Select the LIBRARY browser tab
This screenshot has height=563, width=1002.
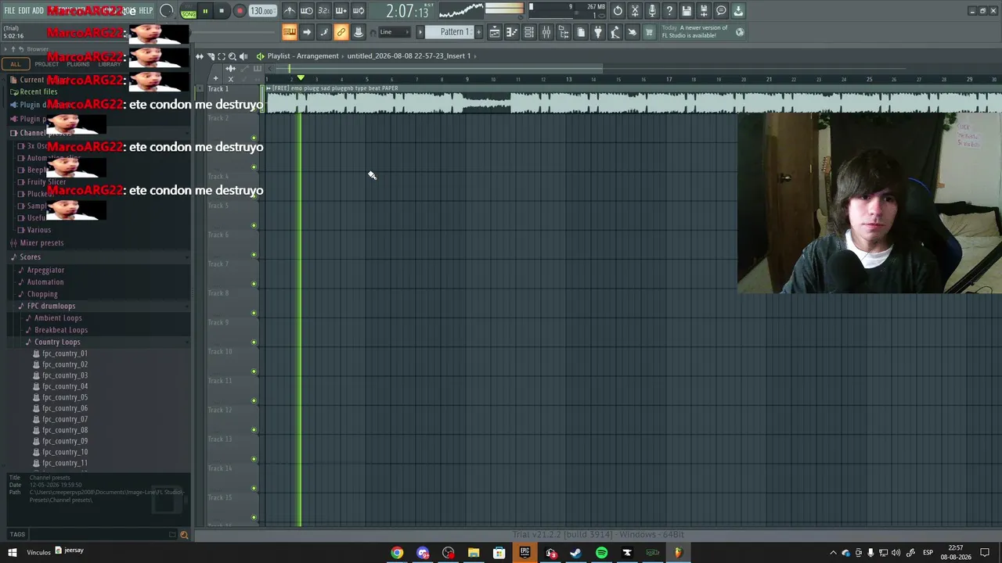tap(110, 64)
